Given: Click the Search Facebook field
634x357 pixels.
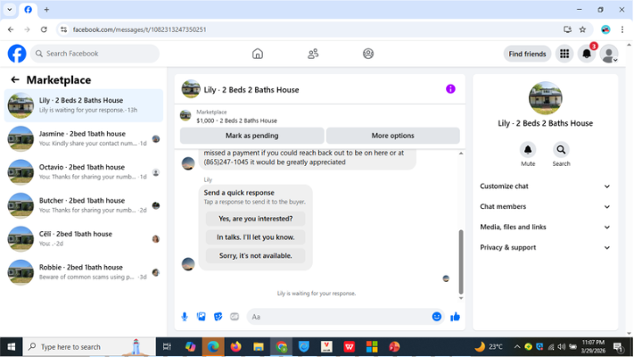Looking at the screenshot, I should click(95, 54).
